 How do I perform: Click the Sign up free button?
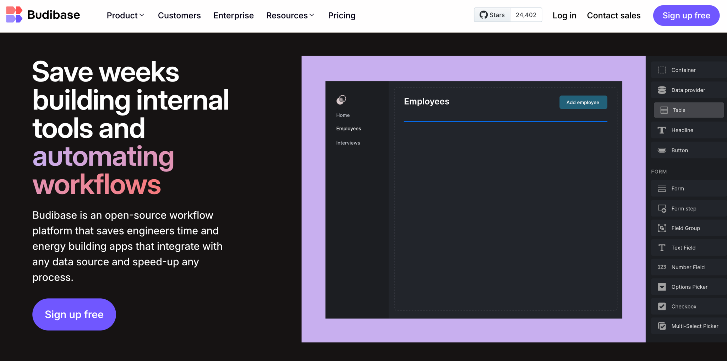[686, 15]
